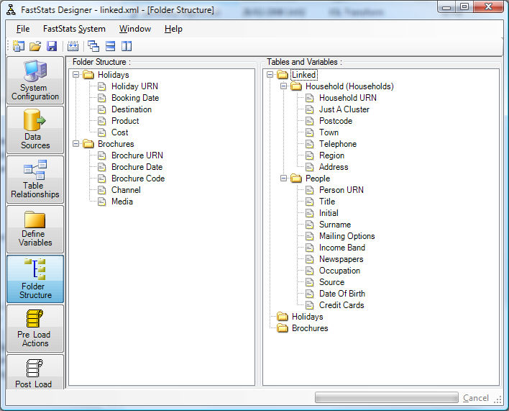509x411 pixels.
Task: Select the Newspapers variable
Action: point(341,259)
